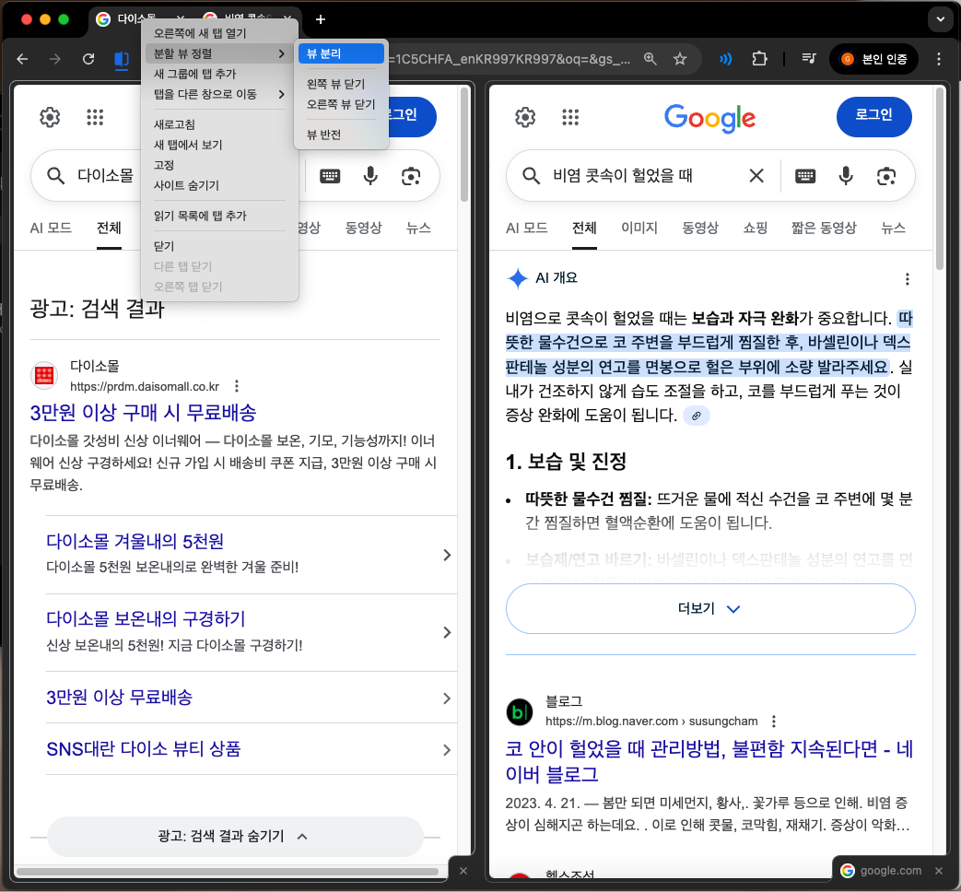Switch to 이미지 tab in right pane
Viewport: 961px width, 892px height.
pos(639,229)
